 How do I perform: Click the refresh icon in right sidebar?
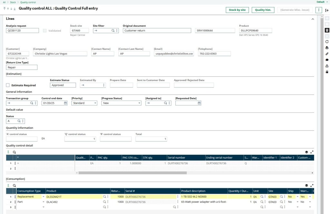pyautogui.click(x=327, y=42)
